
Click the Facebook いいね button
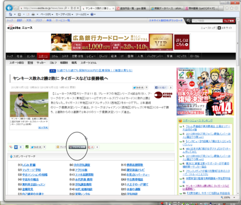(x=160, y=87)
